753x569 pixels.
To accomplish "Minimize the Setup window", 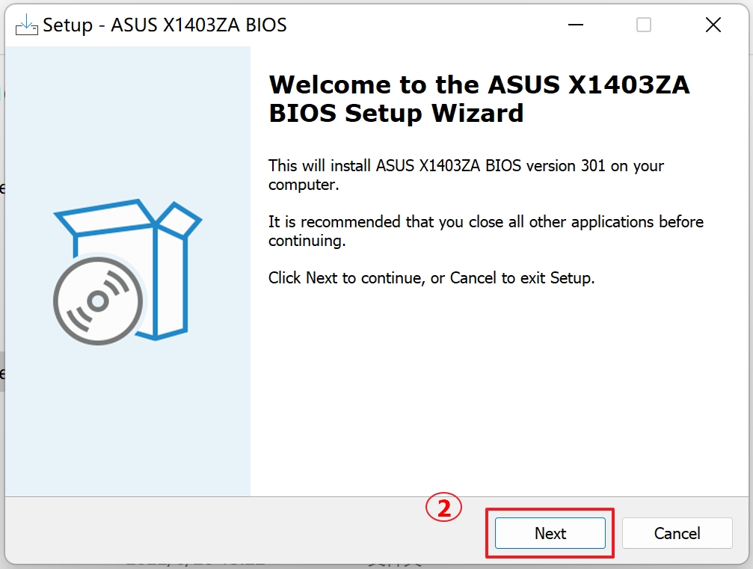I will coord(574,25).
